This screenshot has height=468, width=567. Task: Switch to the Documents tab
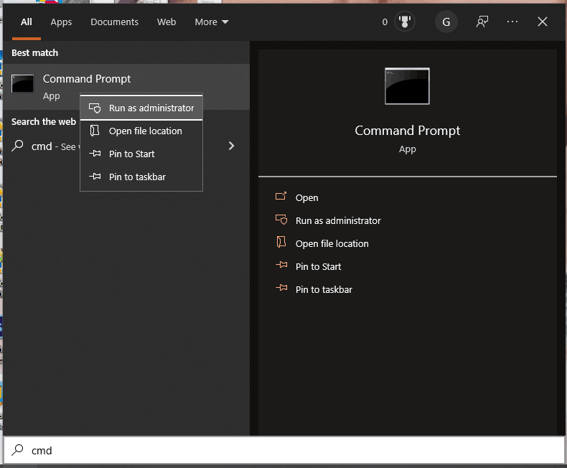(114, 22)
